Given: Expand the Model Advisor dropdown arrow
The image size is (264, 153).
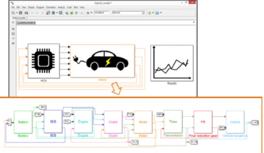Looking at the screenshot, I should click(153, 13).
